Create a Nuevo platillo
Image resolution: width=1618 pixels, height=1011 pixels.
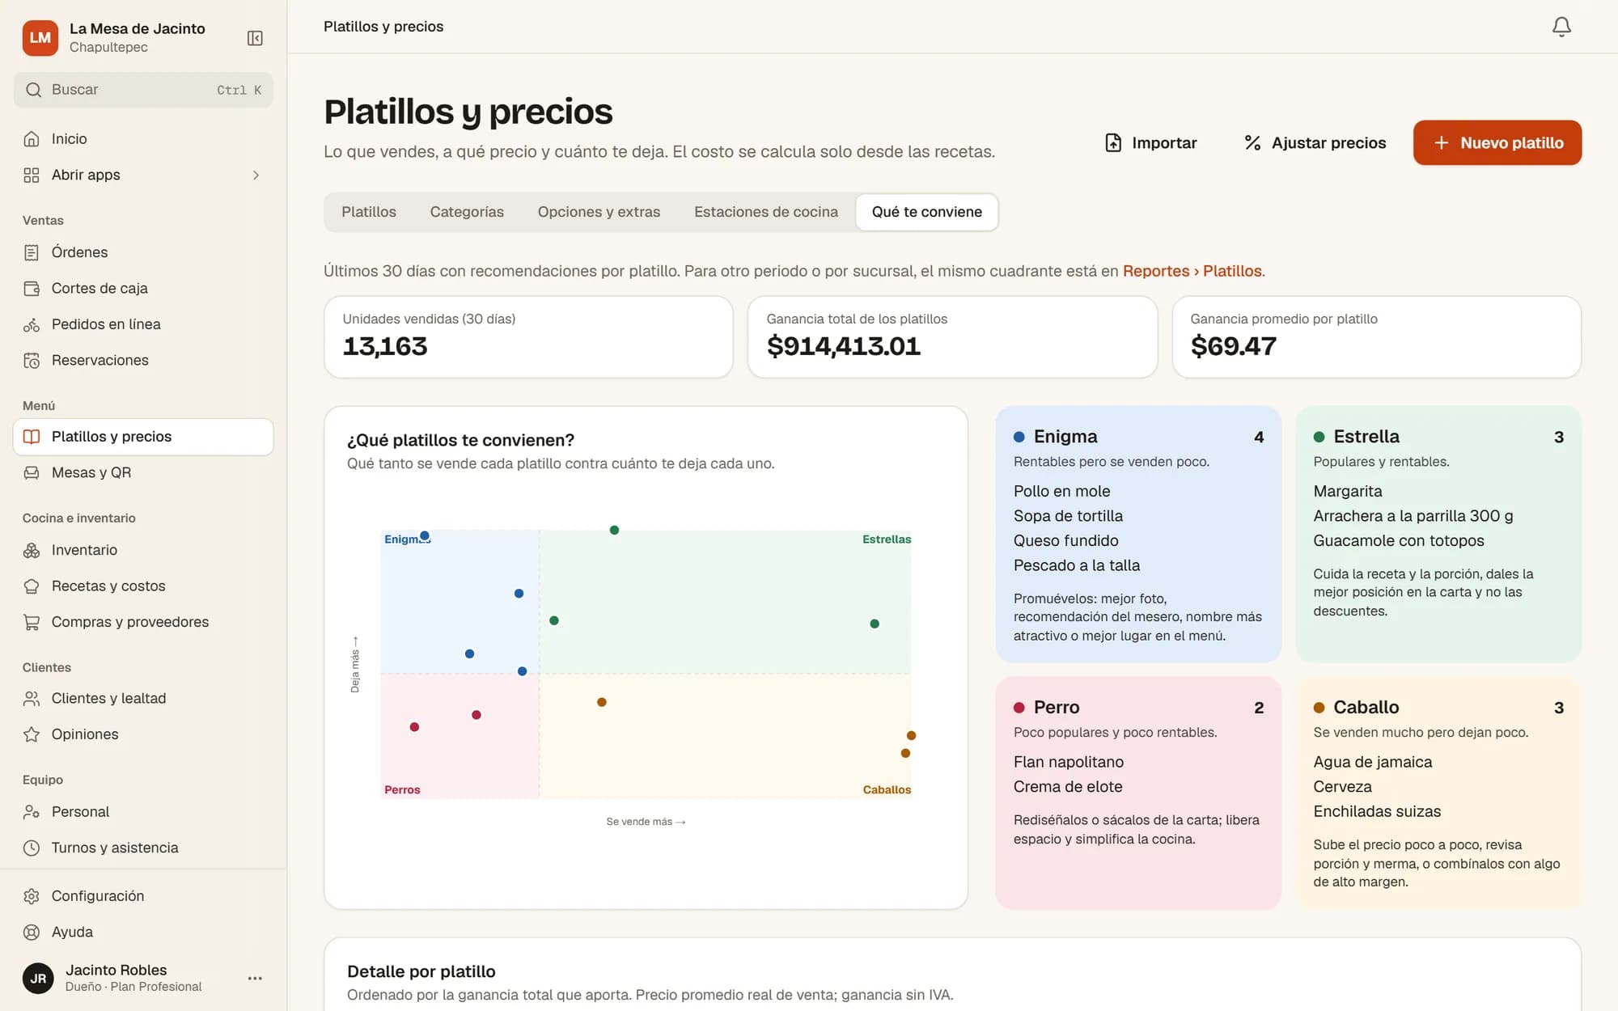pyautogui.click(x=1497, y=143)
